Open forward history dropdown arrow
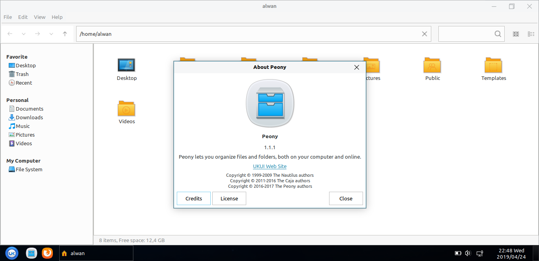539x261 pixels. (51, 34)
